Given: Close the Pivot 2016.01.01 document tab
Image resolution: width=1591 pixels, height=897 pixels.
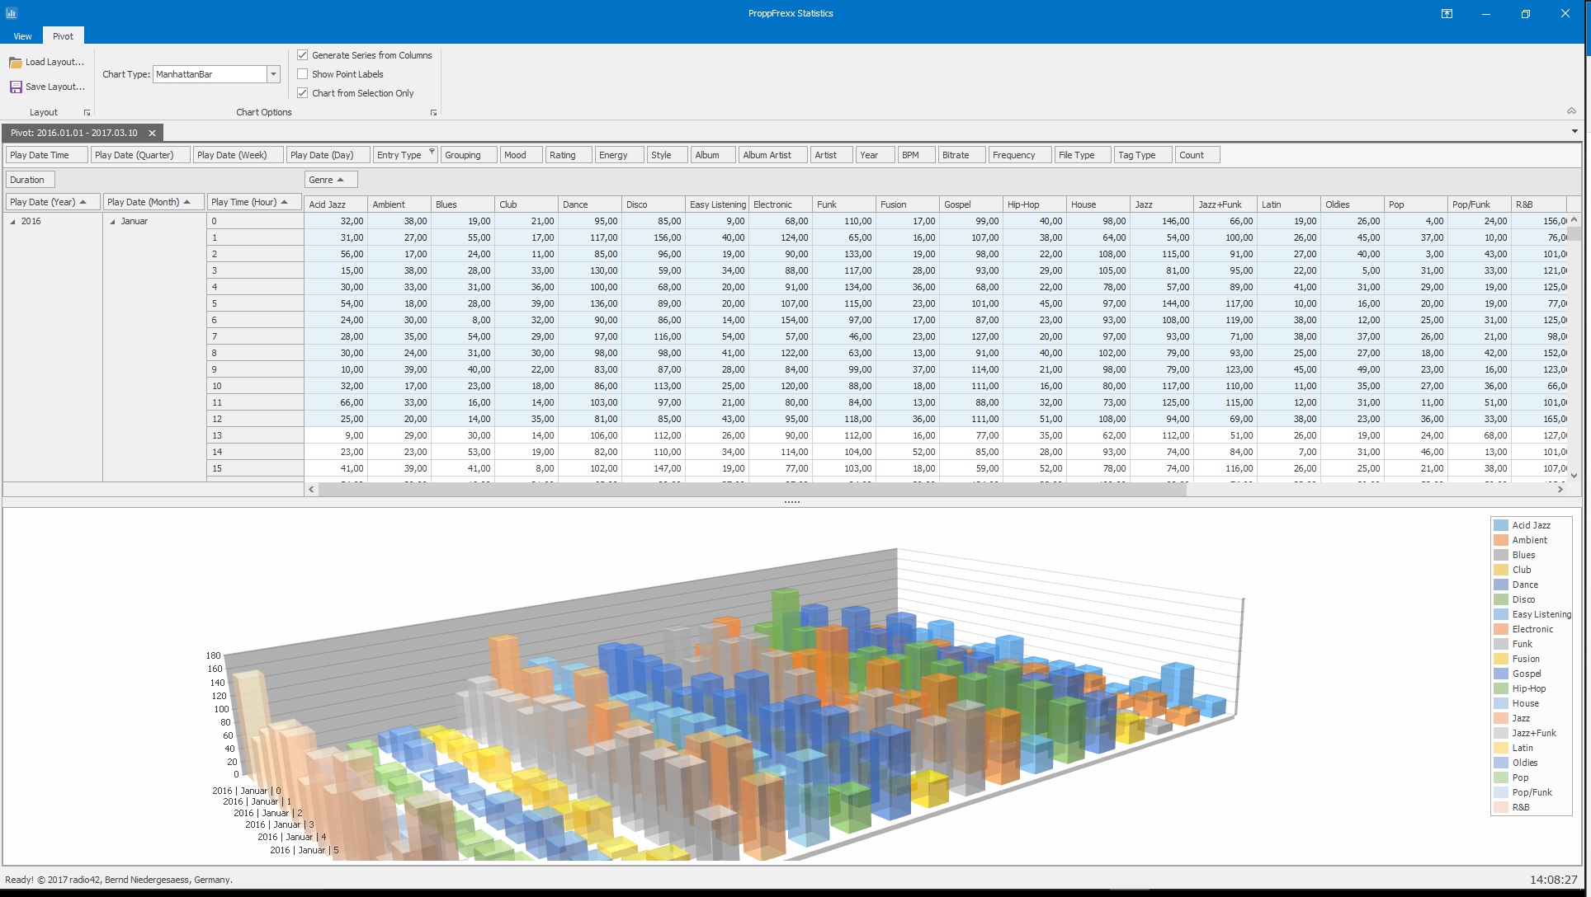Looking at the screenshot, I should (x=152, y=133).
